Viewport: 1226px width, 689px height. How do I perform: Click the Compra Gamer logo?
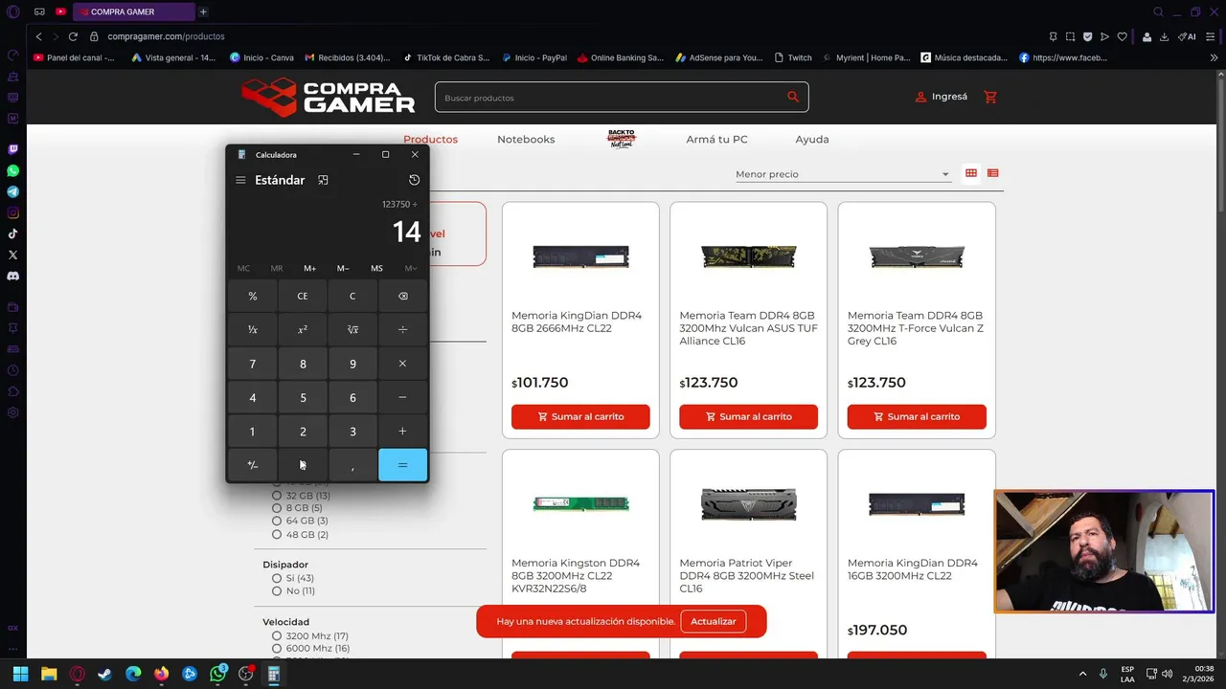328,97
